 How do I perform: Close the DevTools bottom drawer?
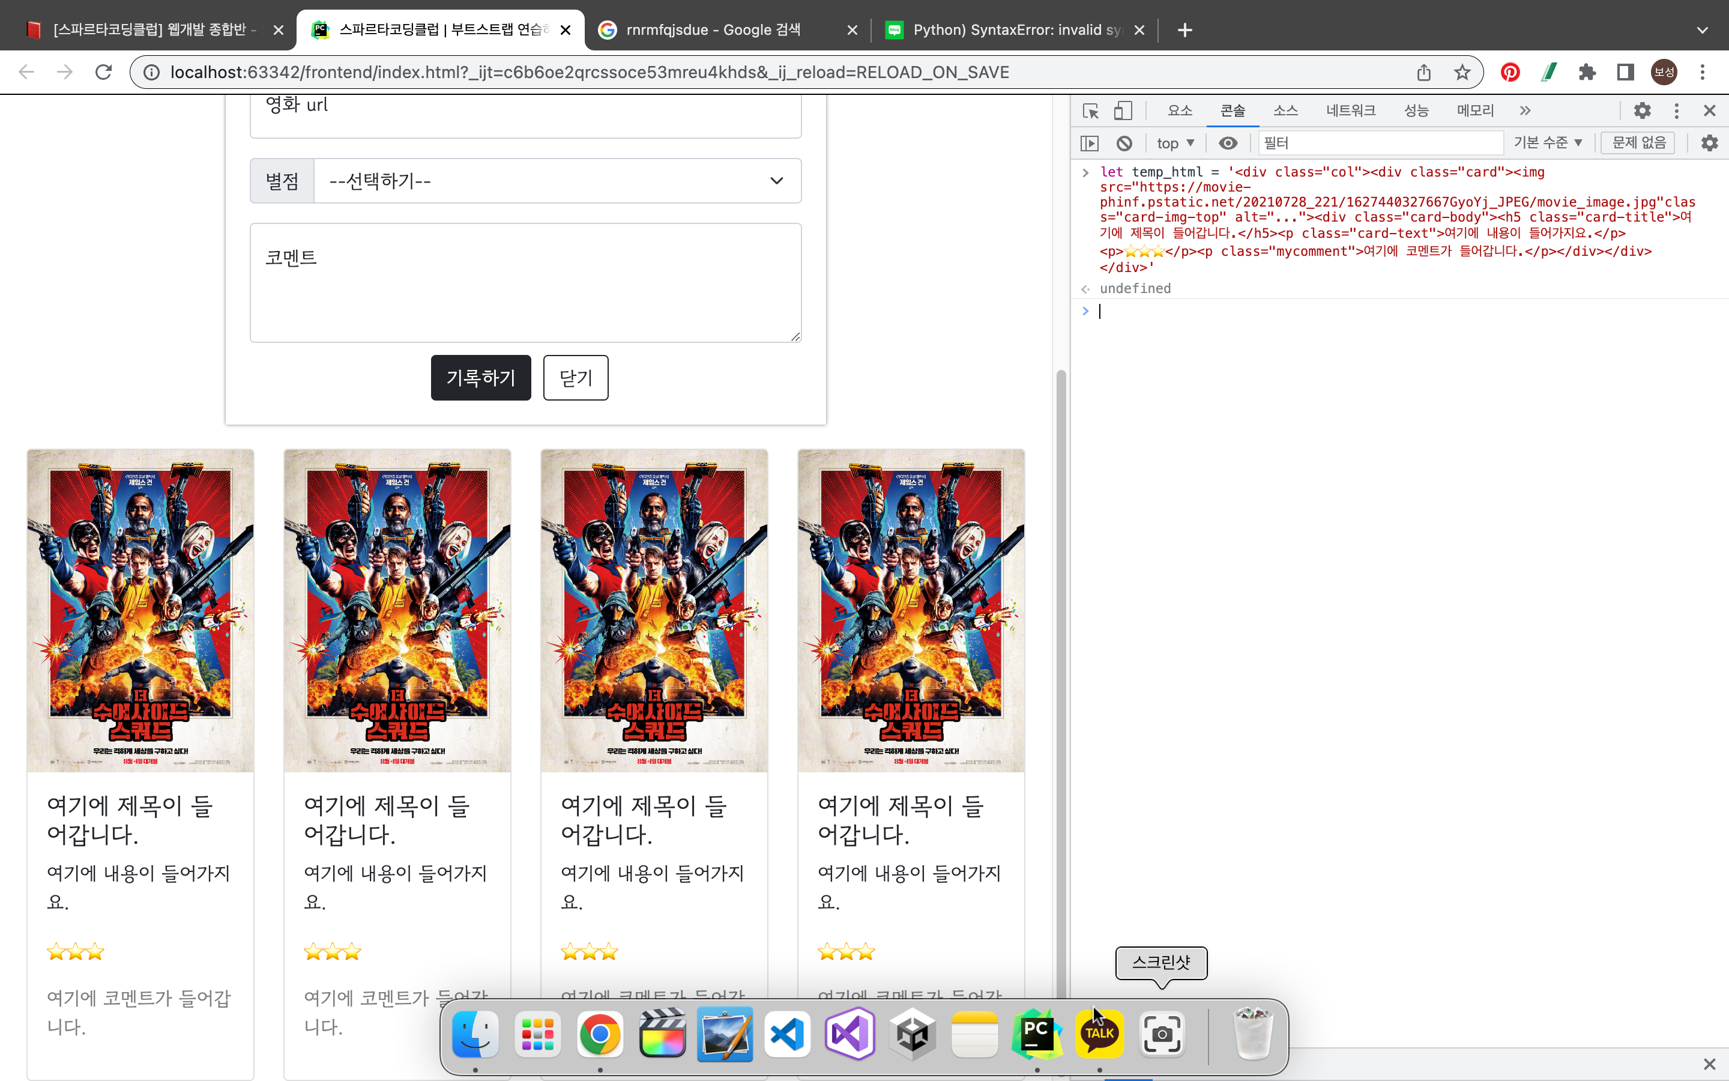click(1710, 1064)
